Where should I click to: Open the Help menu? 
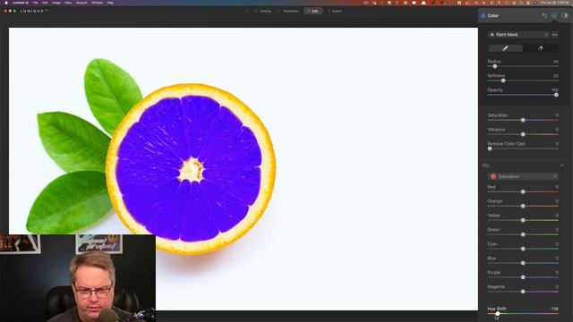[x=110, y=3]
